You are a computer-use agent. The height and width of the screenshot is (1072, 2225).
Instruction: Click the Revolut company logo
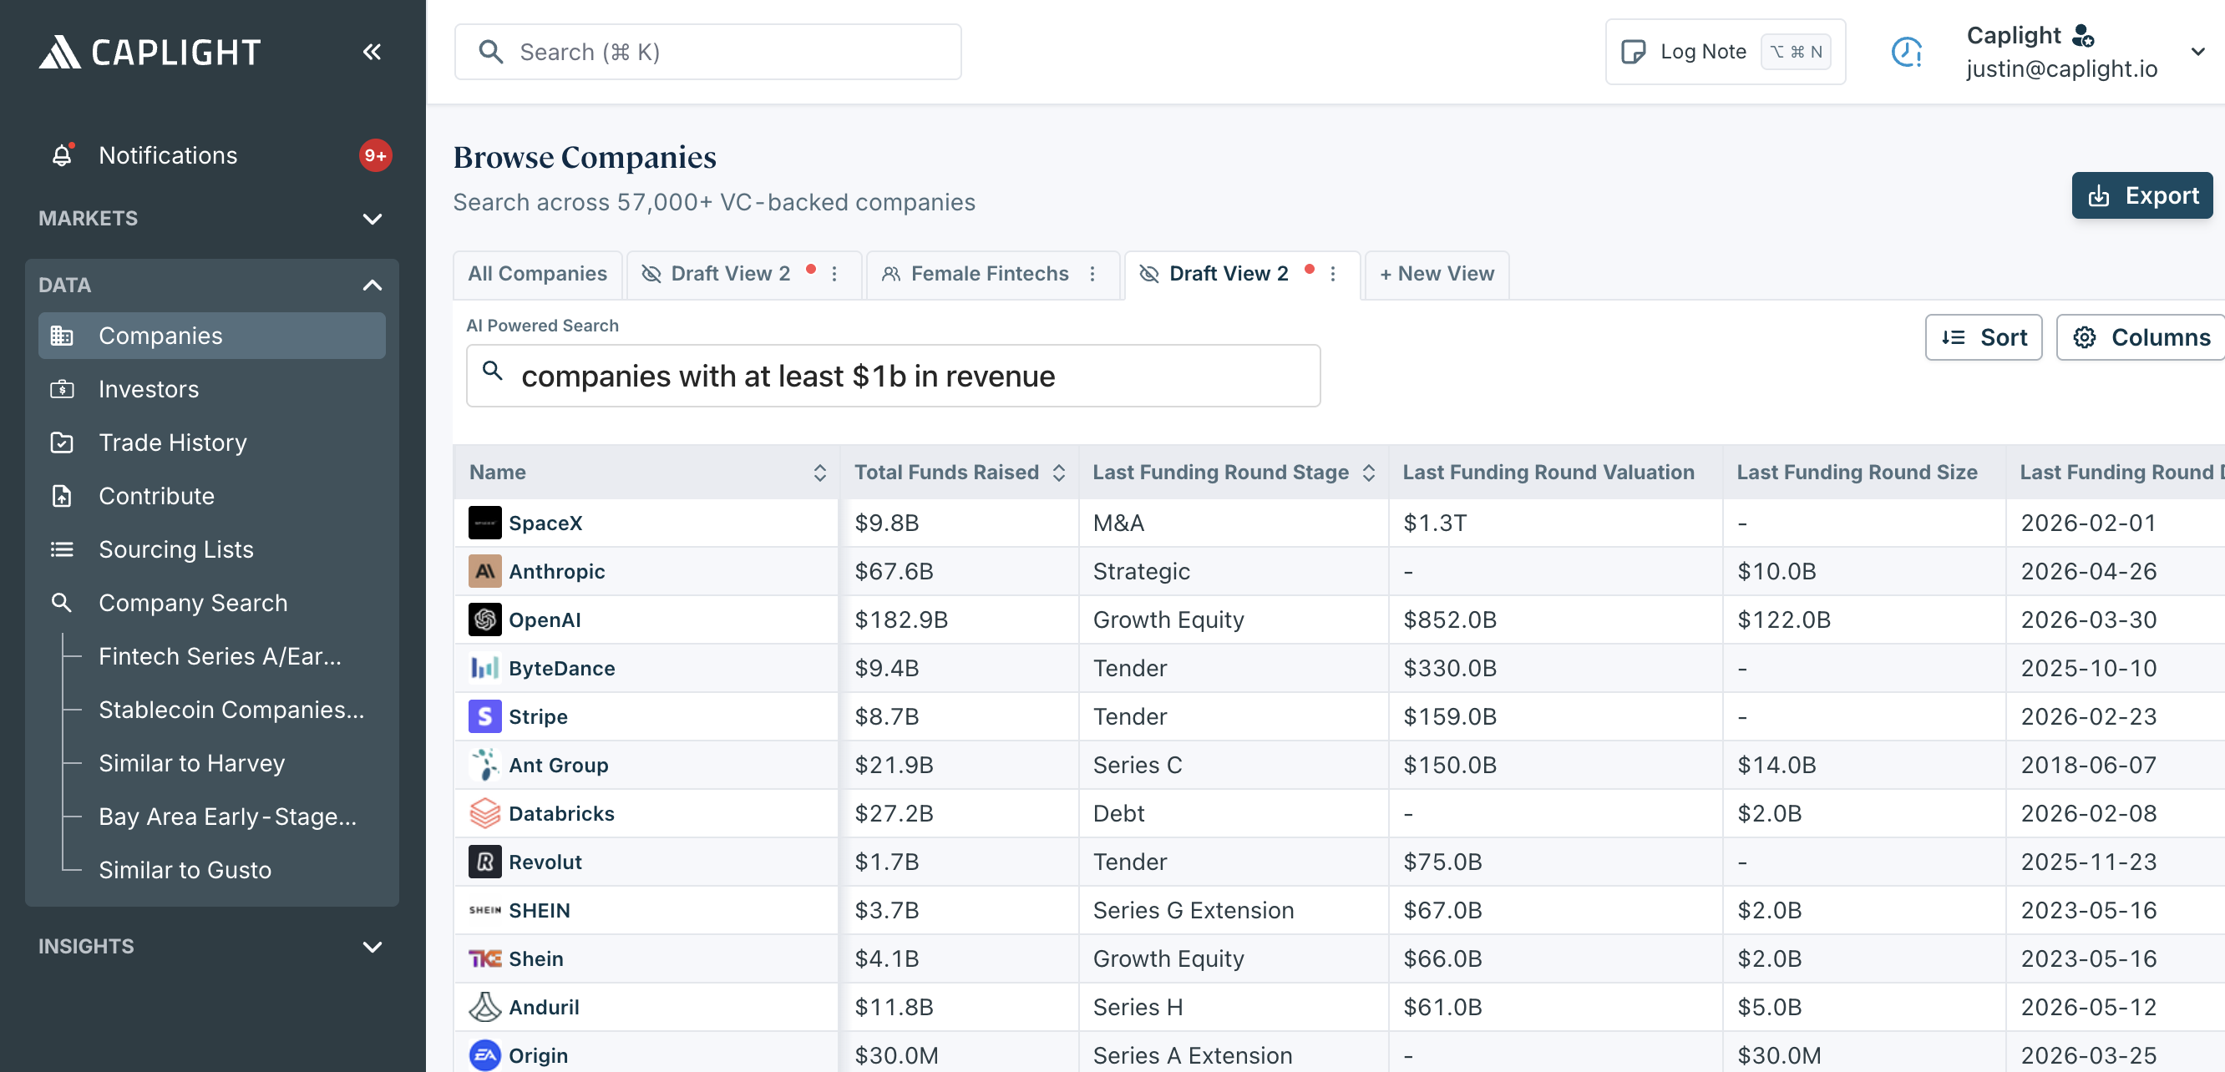tap(484, 862)
